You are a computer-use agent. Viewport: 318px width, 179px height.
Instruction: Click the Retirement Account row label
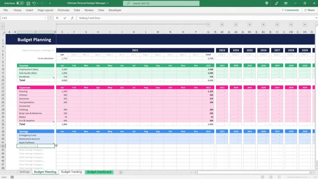click(x=29, y=139)
